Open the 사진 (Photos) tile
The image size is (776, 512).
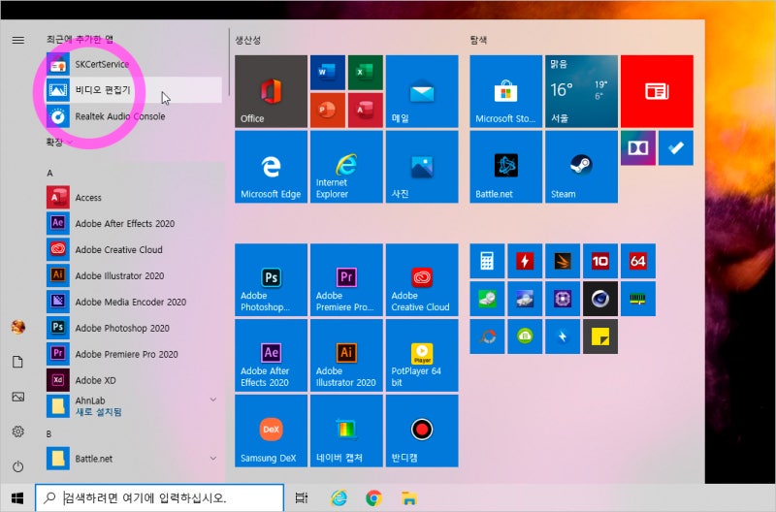(x=422, y=167)
